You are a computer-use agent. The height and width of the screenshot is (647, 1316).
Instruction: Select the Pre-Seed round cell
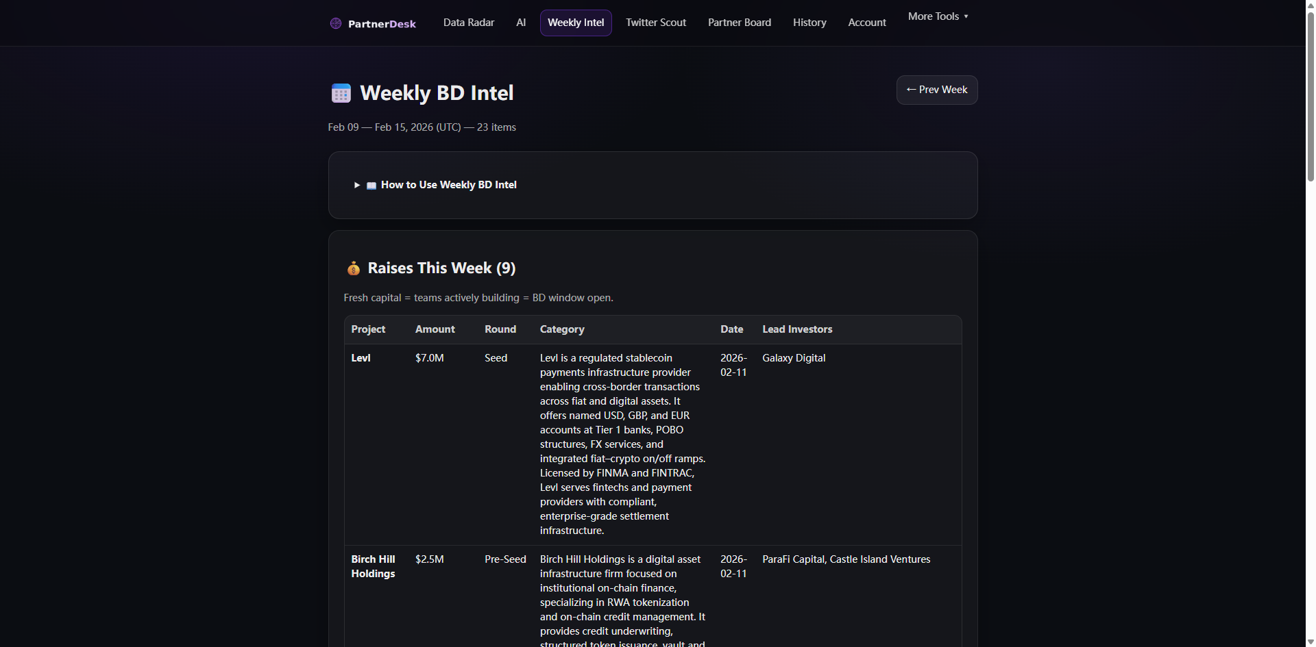tap(505, 559)
